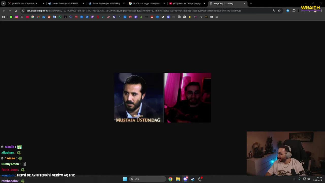
Task: View site information icon in address bar
Action: point(23,11)
